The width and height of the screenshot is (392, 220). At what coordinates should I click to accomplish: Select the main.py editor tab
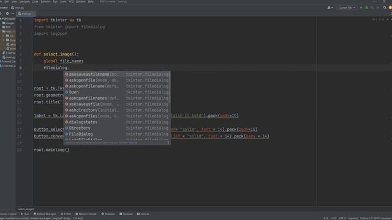pyautogui.click(x=26, y=13)
